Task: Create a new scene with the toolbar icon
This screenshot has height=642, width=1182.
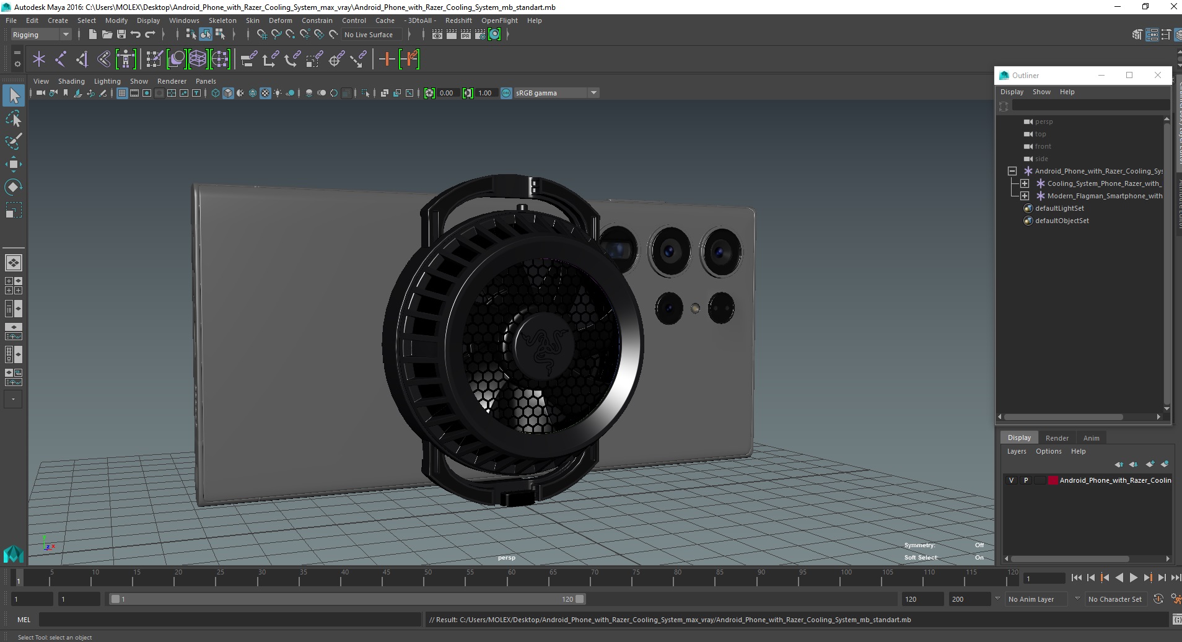Action: pos(92,35)
